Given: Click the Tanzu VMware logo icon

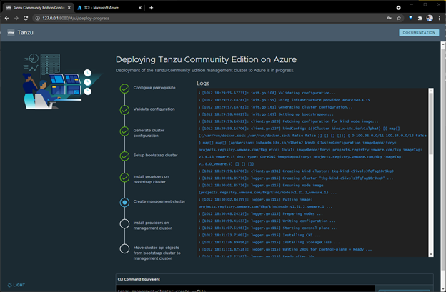Looking at the screenshot, I should click(x=11, y=33).
